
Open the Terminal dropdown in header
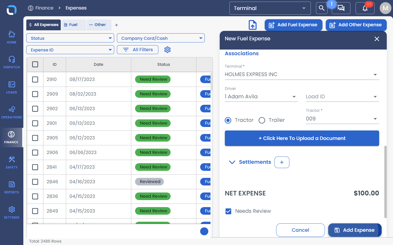click(x=270, y=8)
